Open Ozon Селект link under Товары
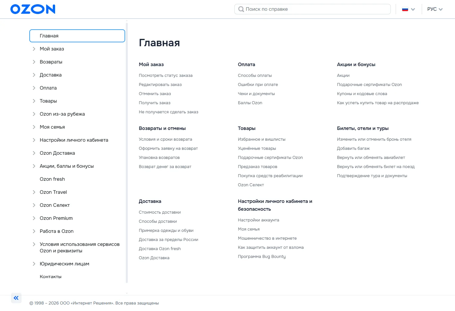The image size is (455, 311). [251, 185]
